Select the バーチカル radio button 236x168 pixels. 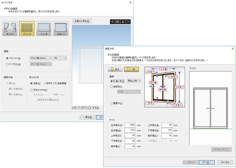[x=7, y=64]
